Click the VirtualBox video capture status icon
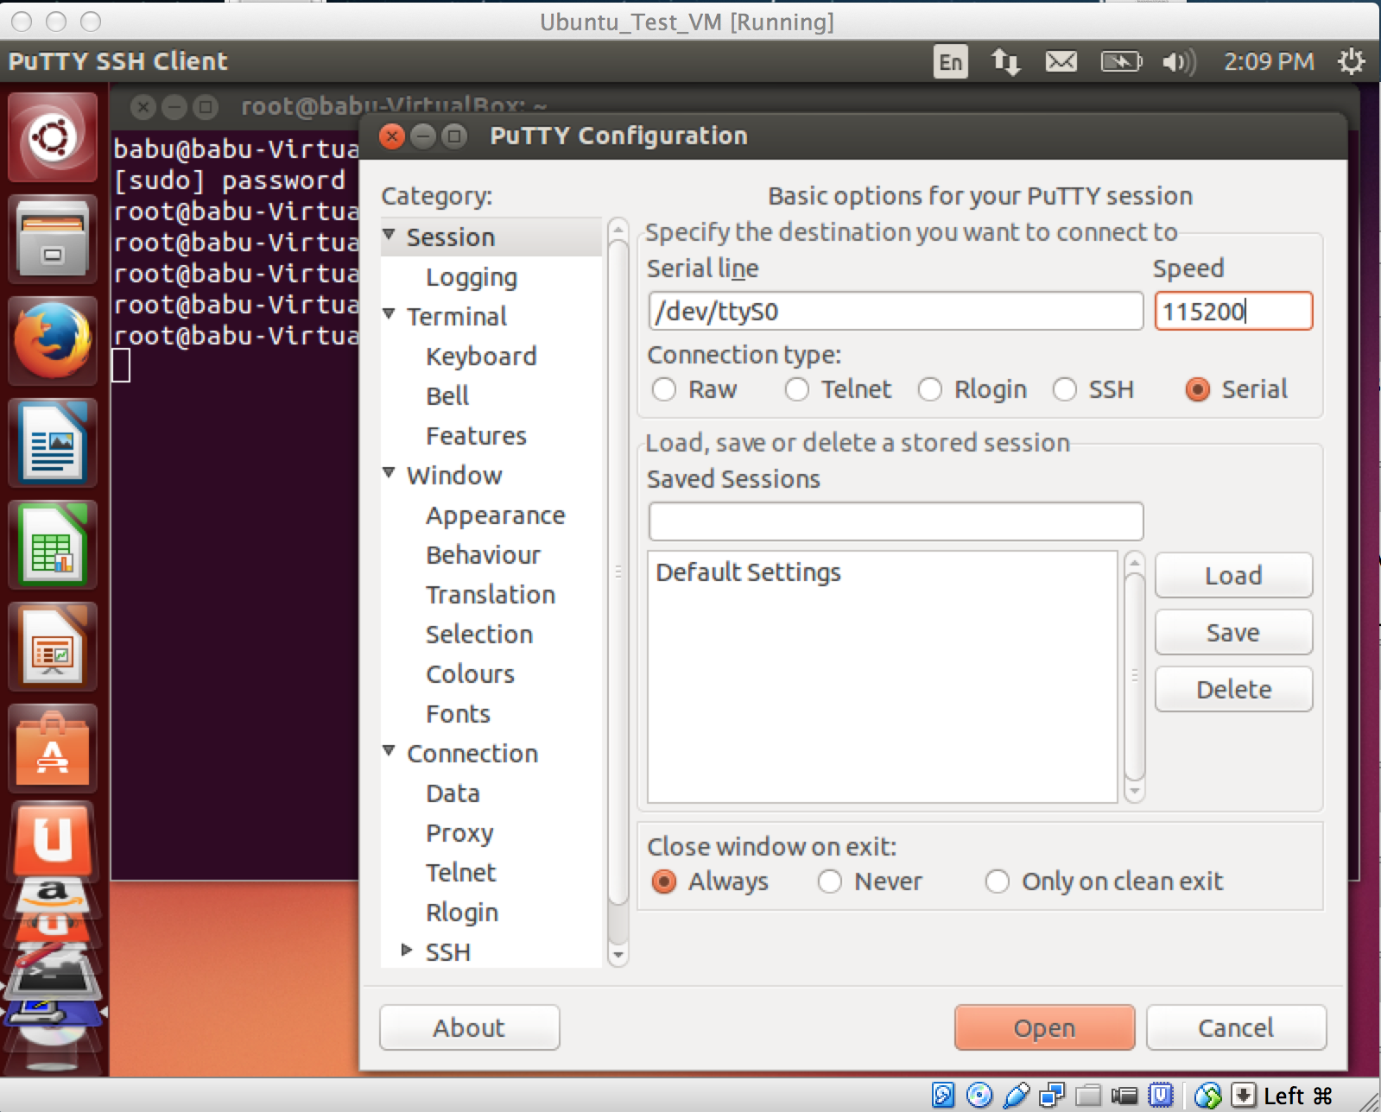The height and width of the screenshot is (1112, 1381). 1124,1096
